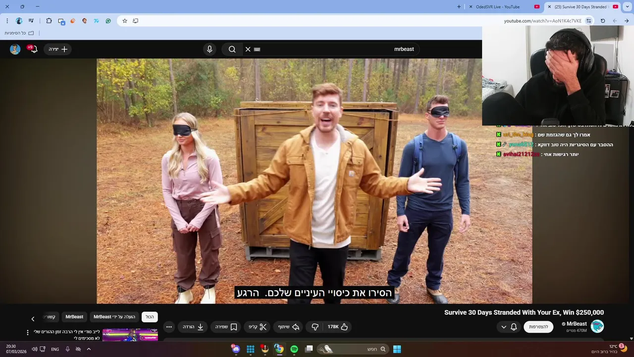Screen dimensions: 634x357
Task: Click the Subscribe button
Action: point(538,327)
